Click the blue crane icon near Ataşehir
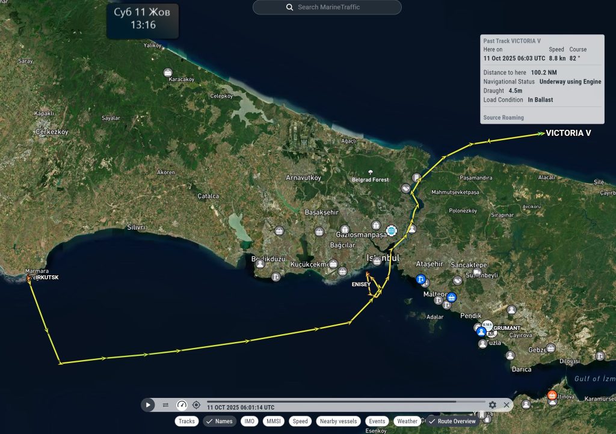Image resolution: width=616 pixels, height=434 pixels. pyautogui.click(x=421, y=280)
